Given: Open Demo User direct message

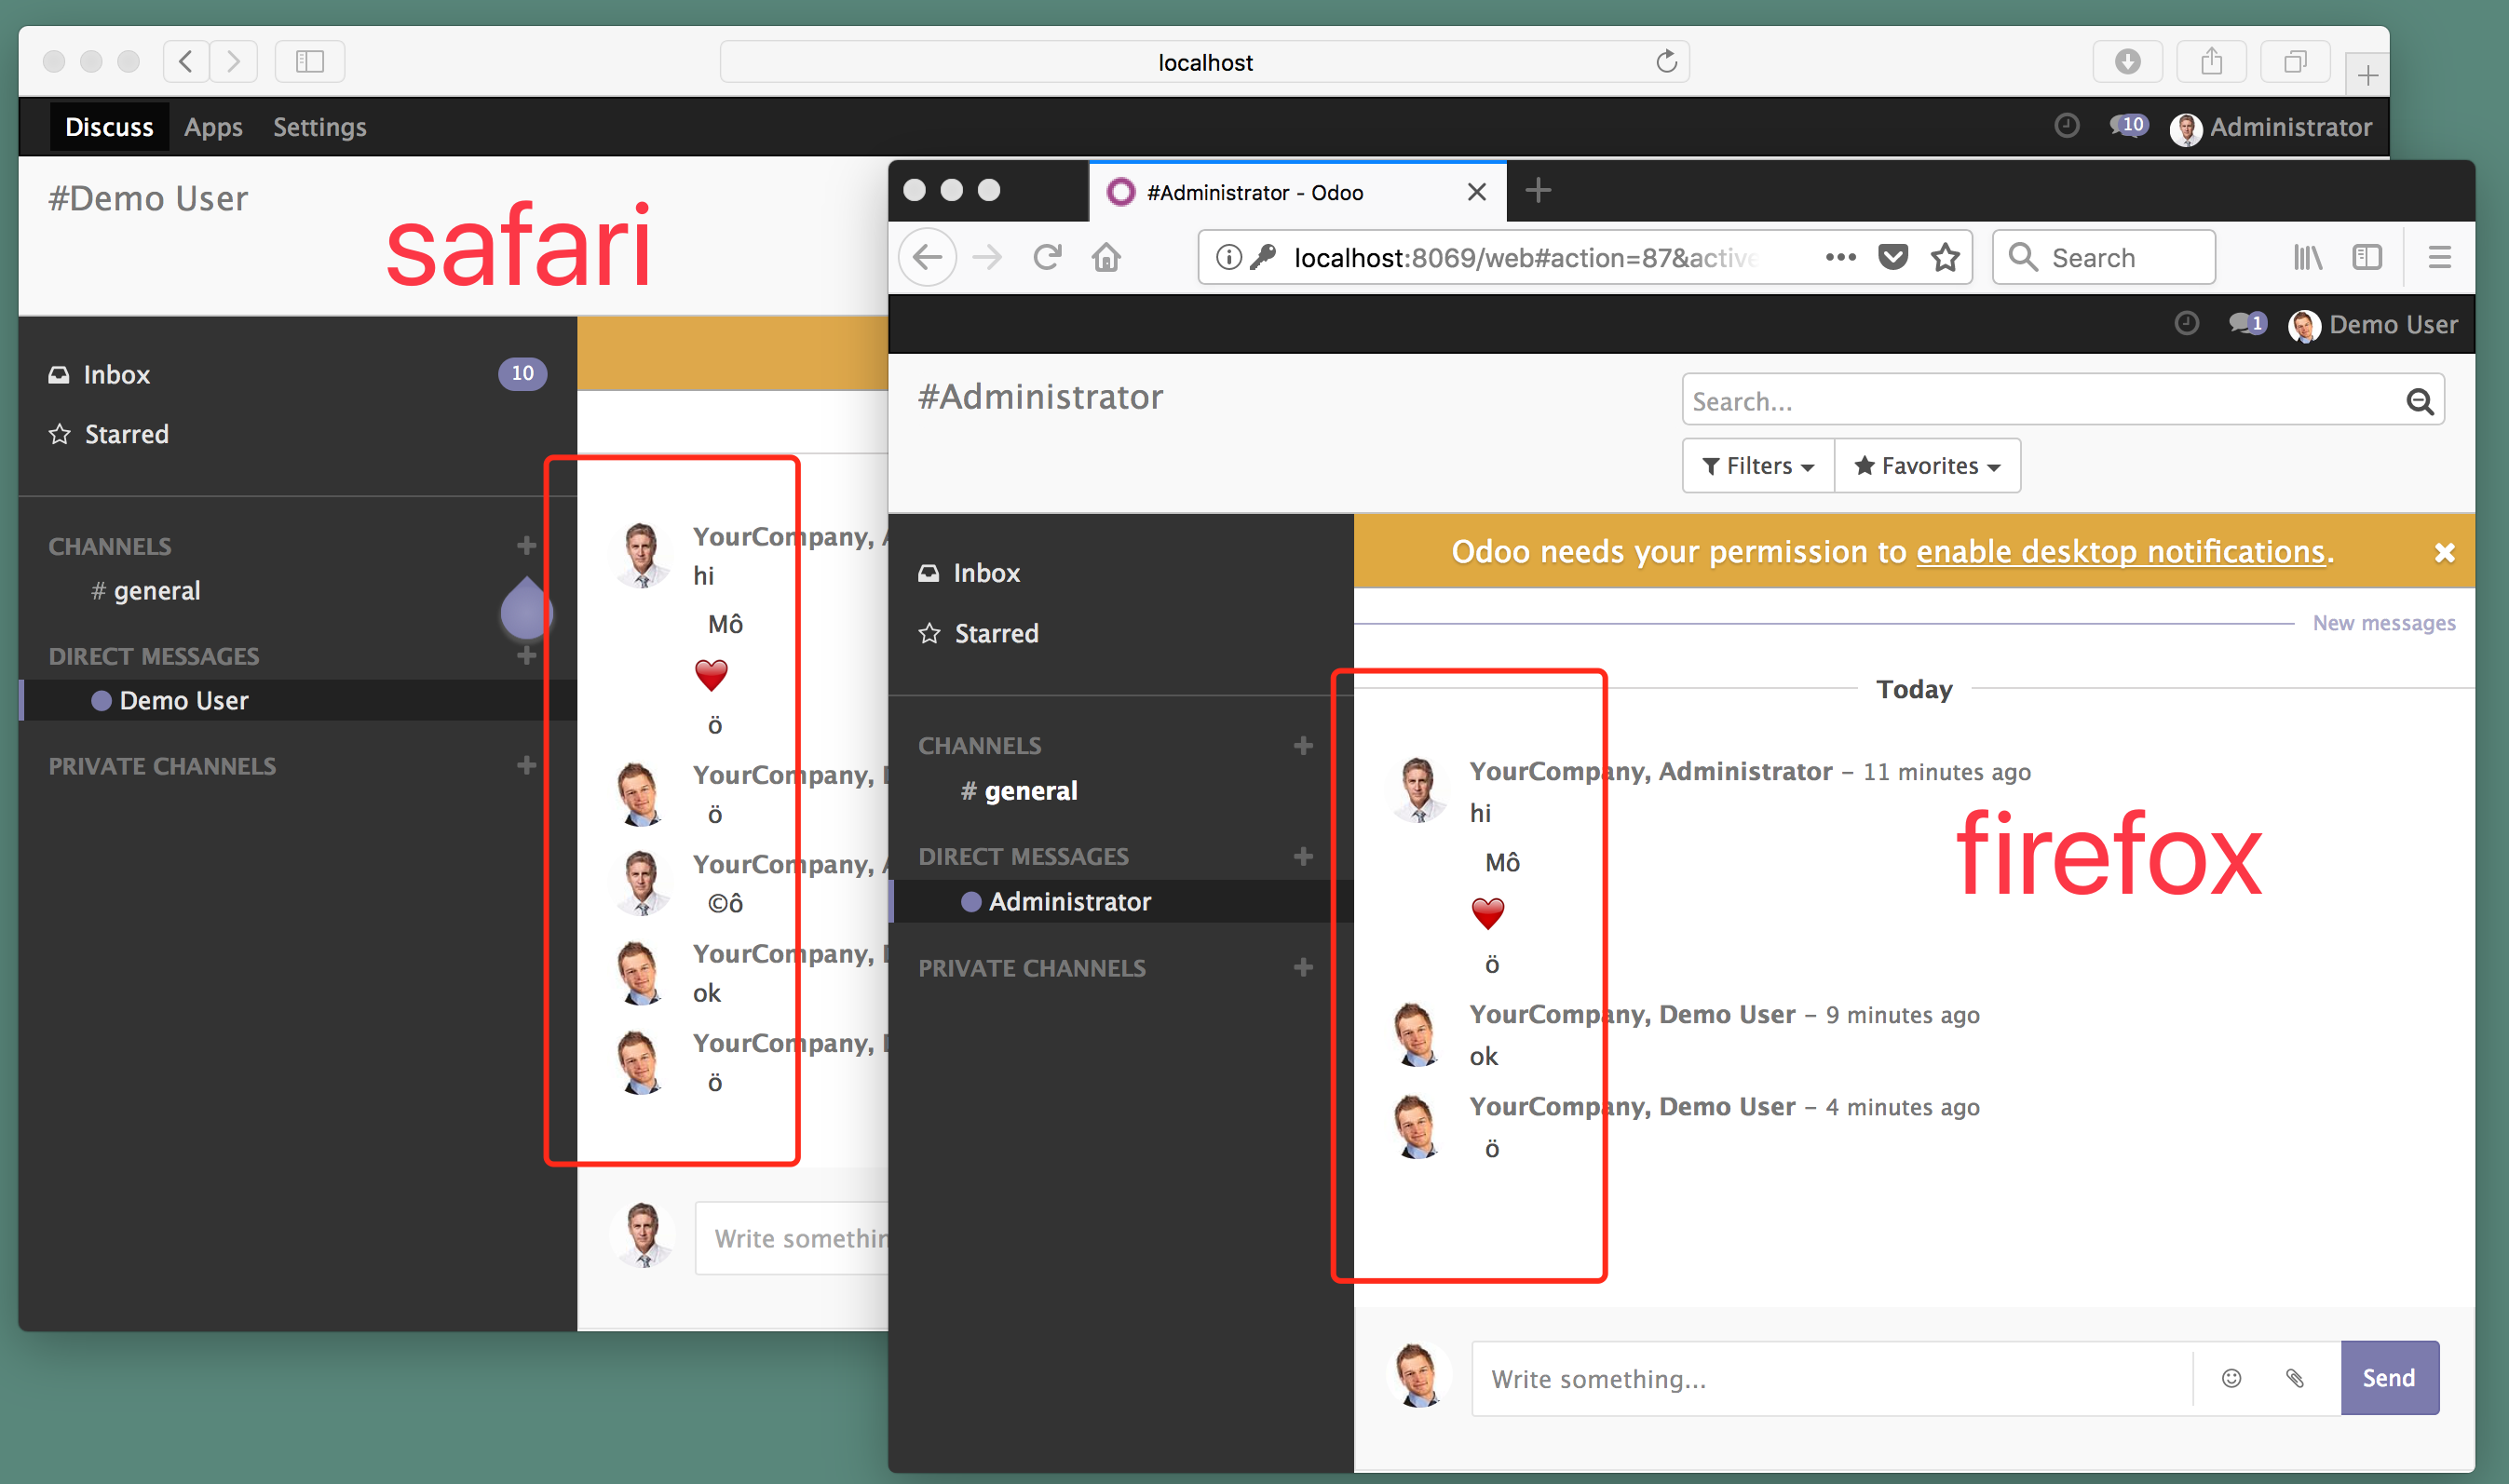Looking at the screenshot, I should click(298, 700).
